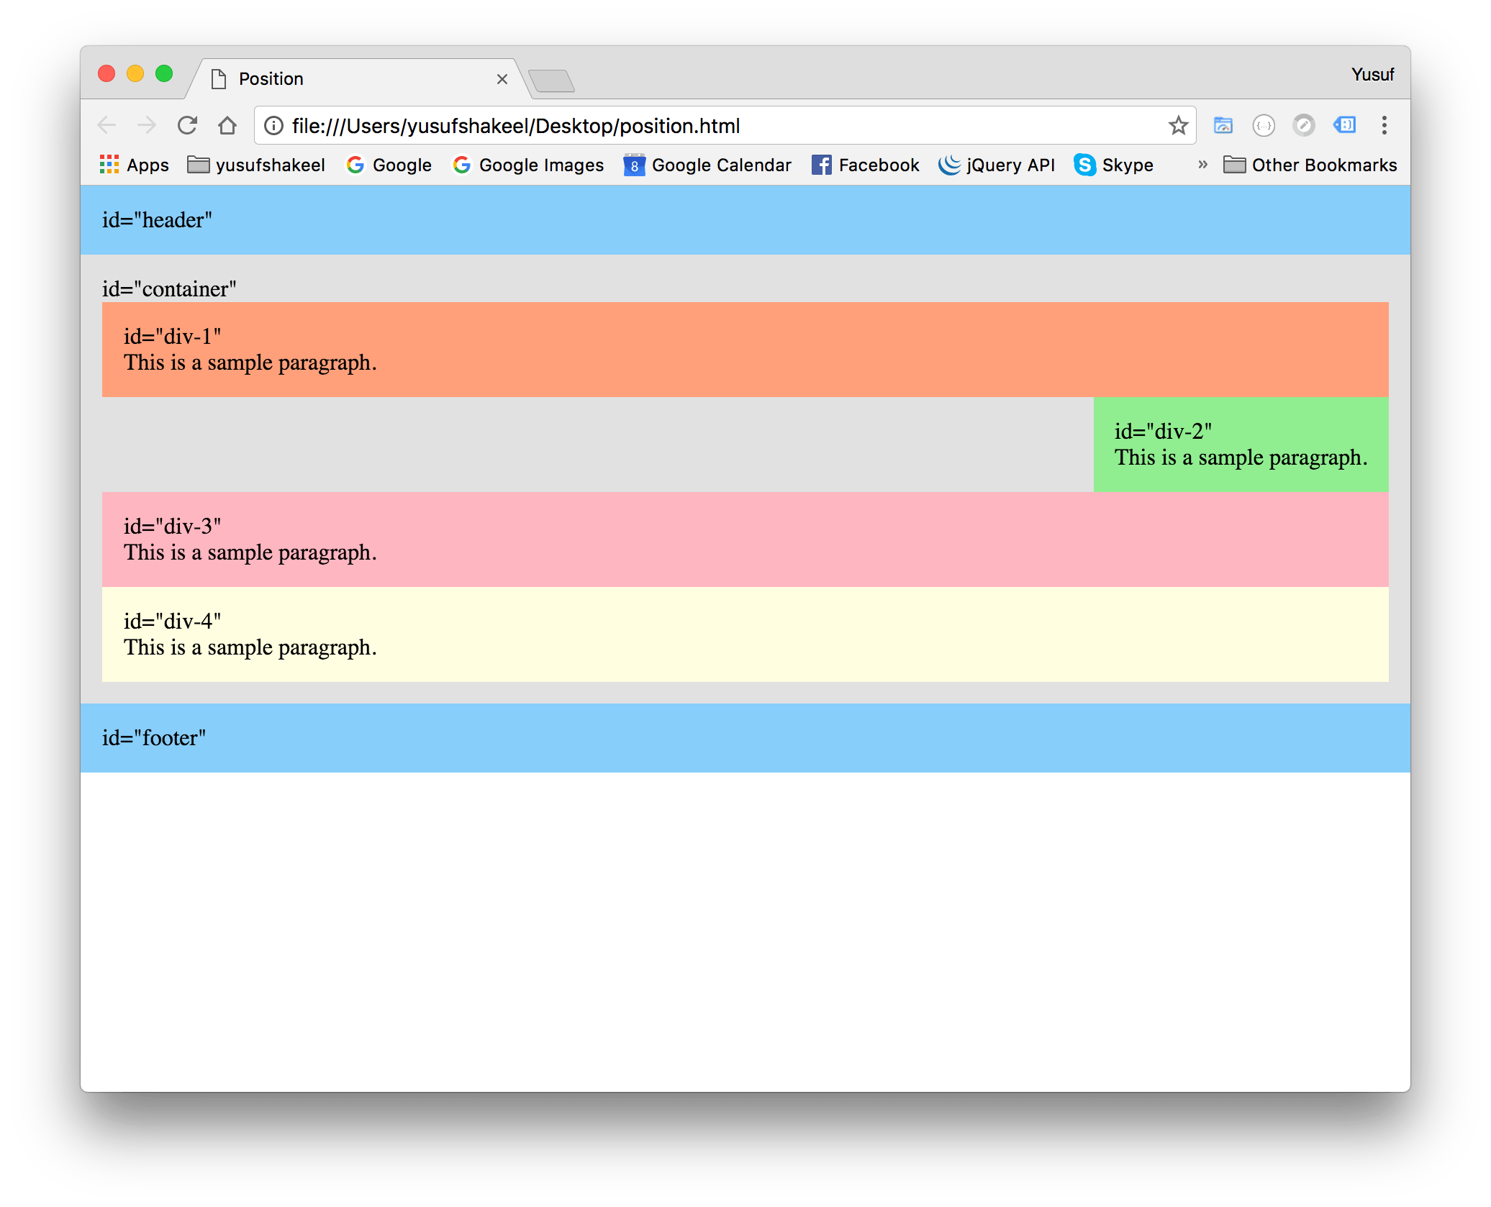Open the Other Bookmarks folder
The height and width of the screenshot is (1207, 1491).
click(1310, 165)
